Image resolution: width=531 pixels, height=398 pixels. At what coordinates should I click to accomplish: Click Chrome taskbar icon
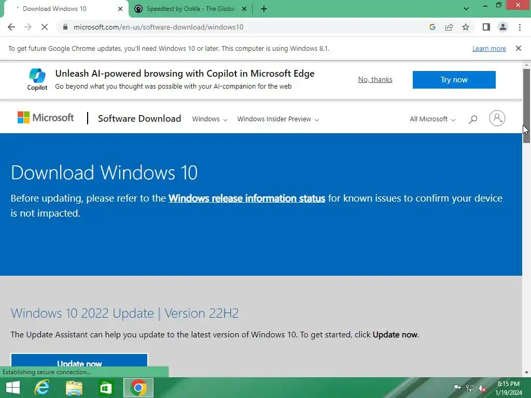click(138, 388)
